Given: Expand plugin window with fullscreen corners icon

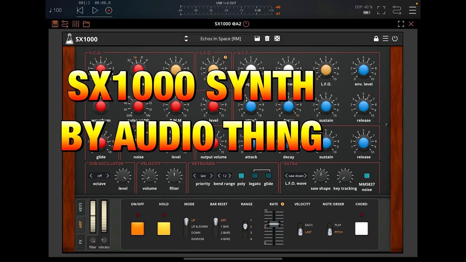Looking at the screenshot, I should 401,24.
